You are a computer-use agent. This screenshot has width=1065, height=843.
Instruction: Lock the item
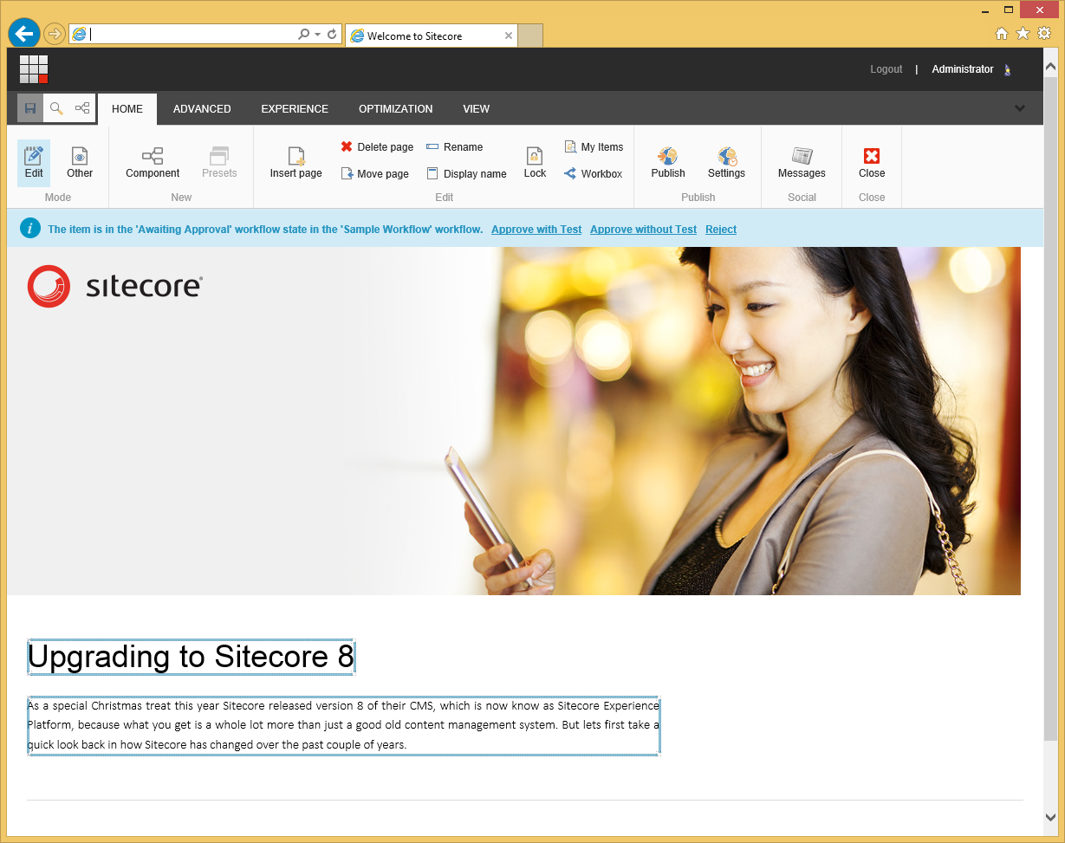(535, 163)
